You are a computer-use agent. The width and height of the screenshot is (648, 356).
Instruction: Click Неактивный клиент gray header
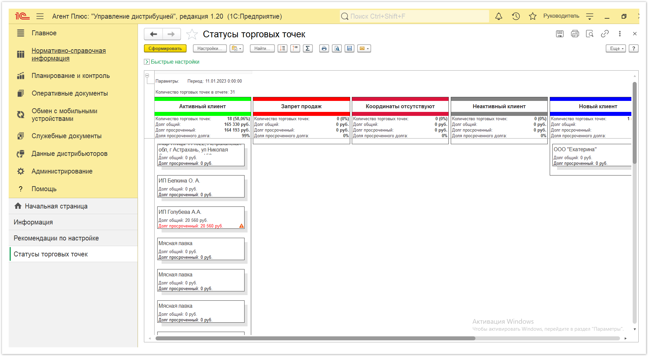click(499, 106)
